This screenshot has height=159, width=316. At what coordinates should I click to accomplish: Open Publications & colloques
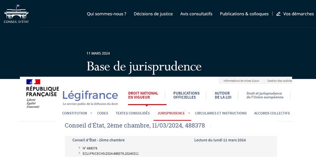click(244, 14)
